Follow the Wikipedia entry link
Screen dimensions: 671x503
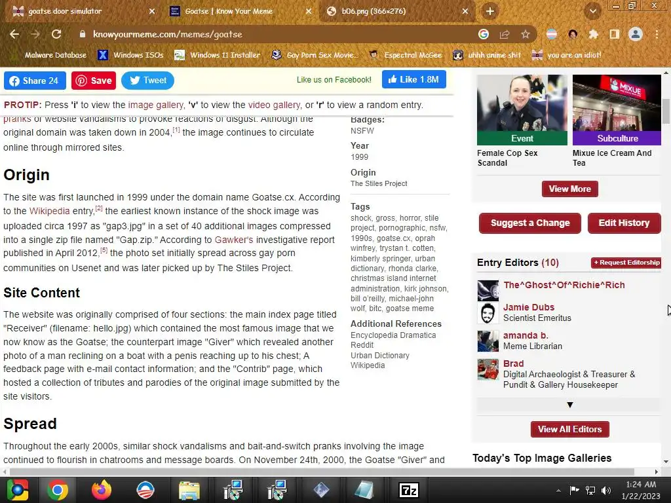pyautogui.click(x=49, y=212)
